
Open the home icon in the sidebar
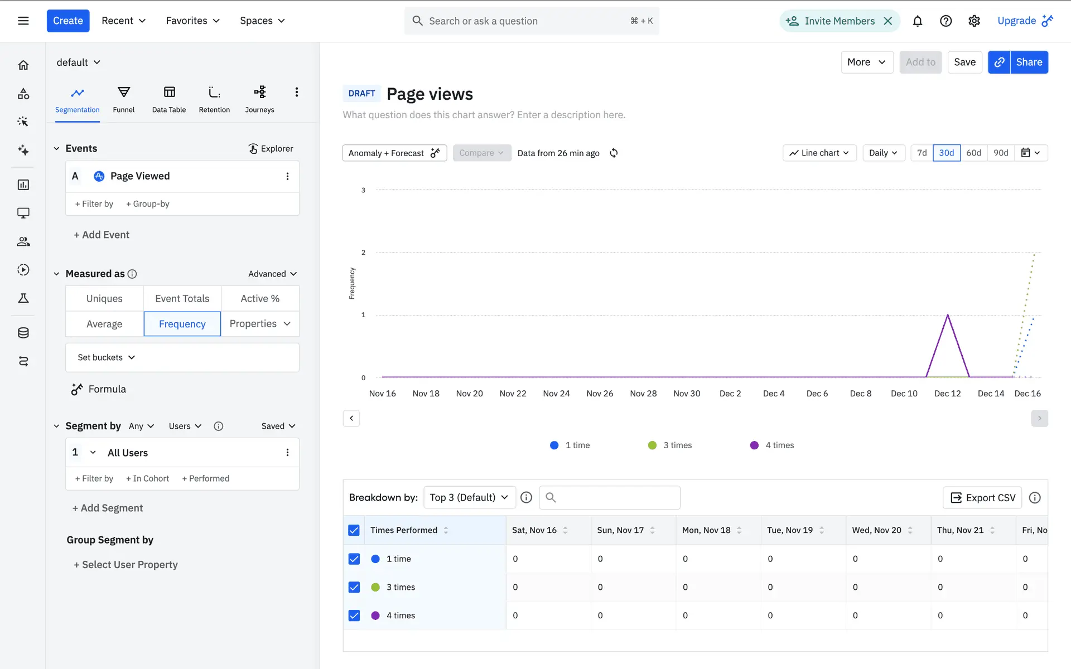coord(23,65)
